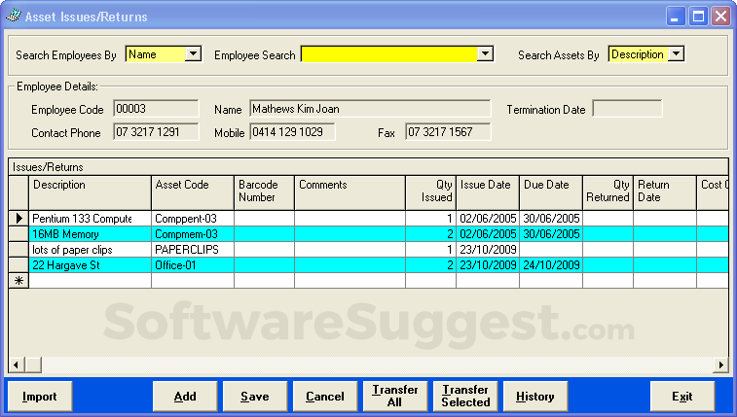The image size is (737, 417).
Task: Click the Transfer All button
Action: point(394,397)
